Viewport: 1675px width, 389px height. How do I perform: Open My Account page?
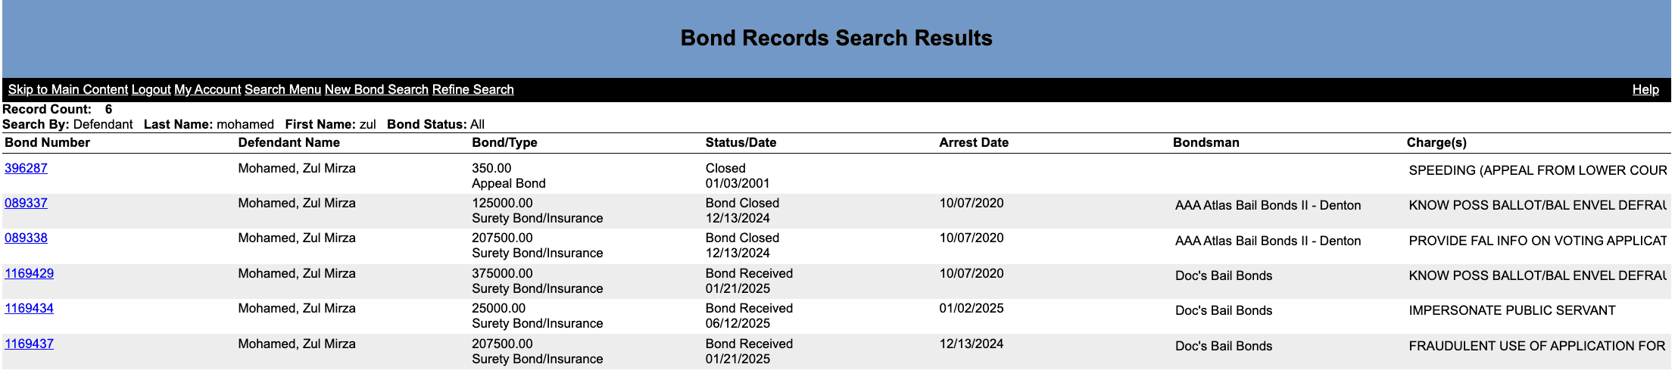(x=207, y=89)
